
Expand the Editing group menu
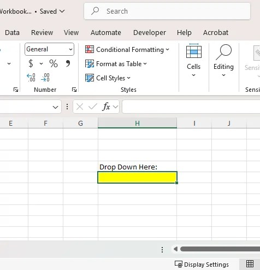pyautogui.click(x=223, y=60)
